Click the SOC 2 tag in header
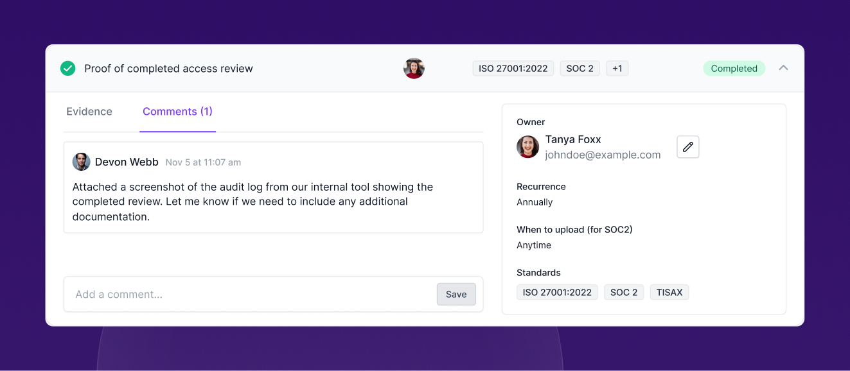Screen dimensions: 850x371 (x=580, y=69)
